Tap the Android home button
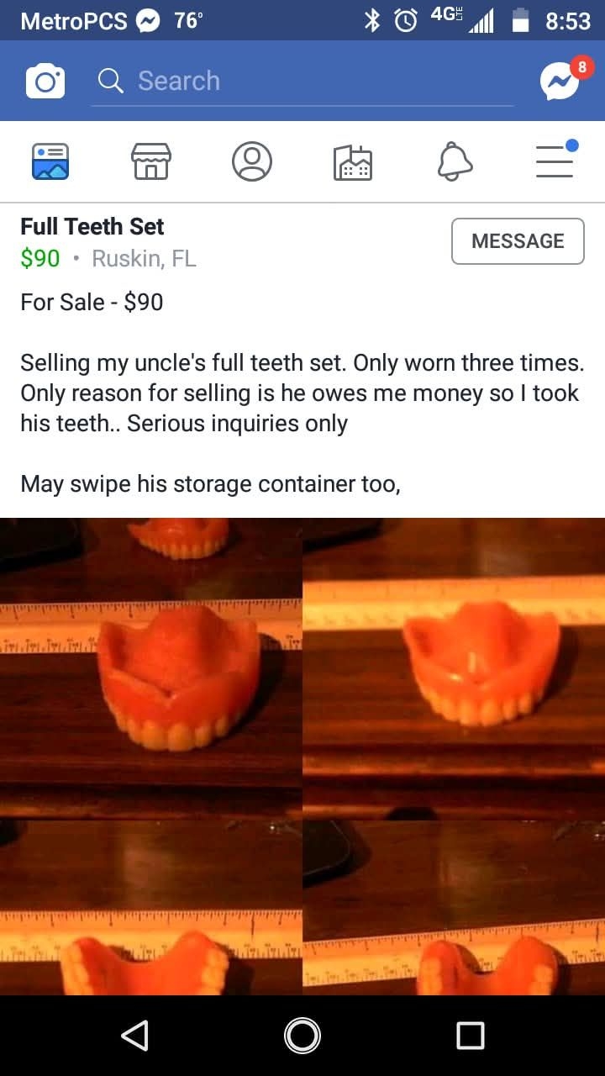The height and width of the screenshot is (1076, 605). [x=302, y=1036]
